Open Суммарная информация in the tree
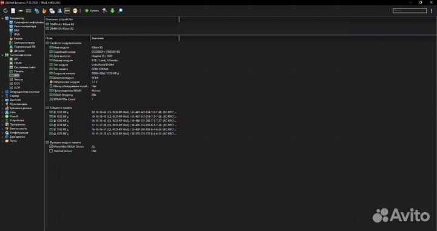437x231 pixels. (29, 22)
